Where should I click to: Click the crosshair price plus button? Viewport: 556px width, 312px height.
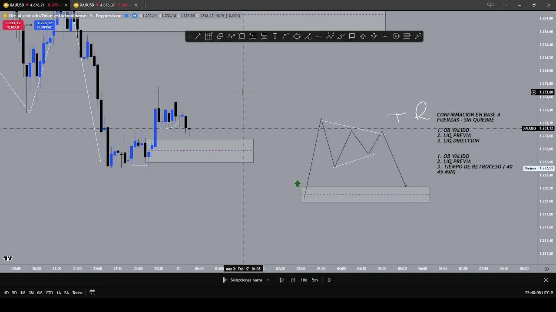(x=534, y=92)
